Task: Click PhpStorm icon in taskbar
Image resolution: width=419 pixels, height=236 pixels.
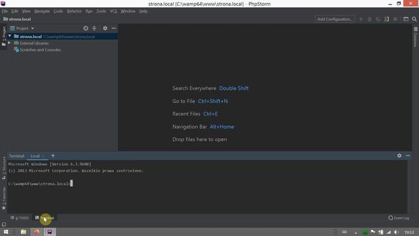Action: pyautogui.click(x=50, y=232)
